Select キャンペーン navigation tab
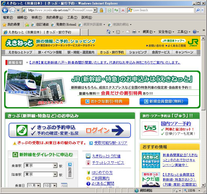The height and width of the screenshot is (194, 207). click(184, 52)
